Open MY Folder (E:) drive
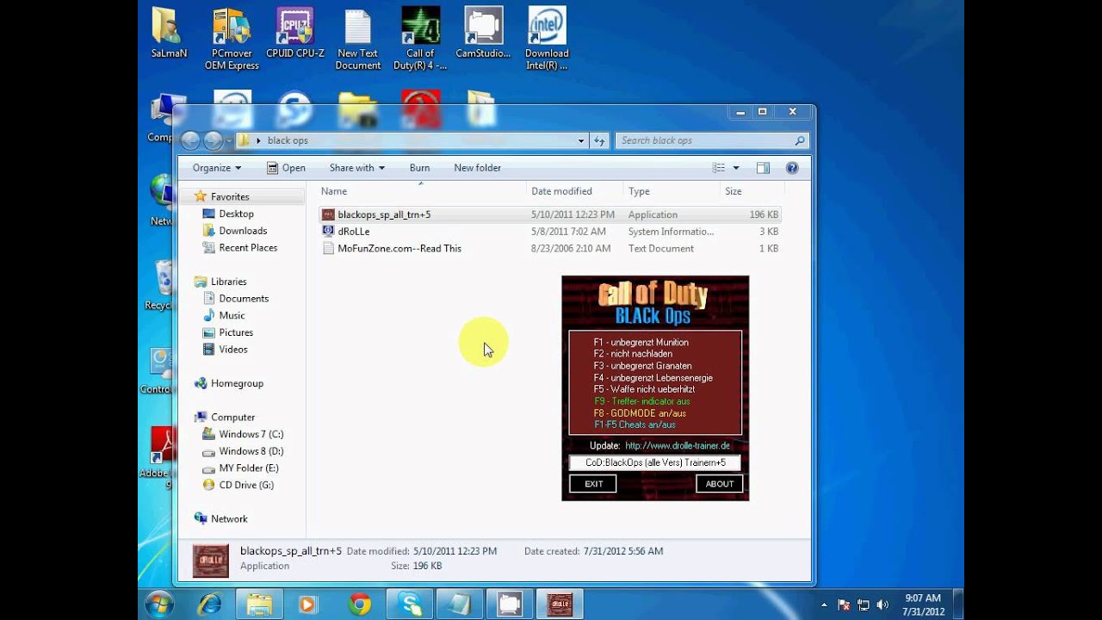 point(248,468)
